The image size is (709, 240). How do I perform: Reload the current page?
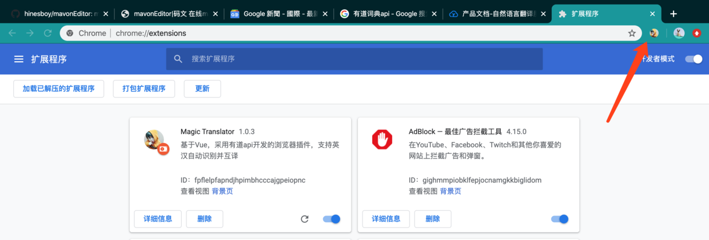tap(47, 33)
